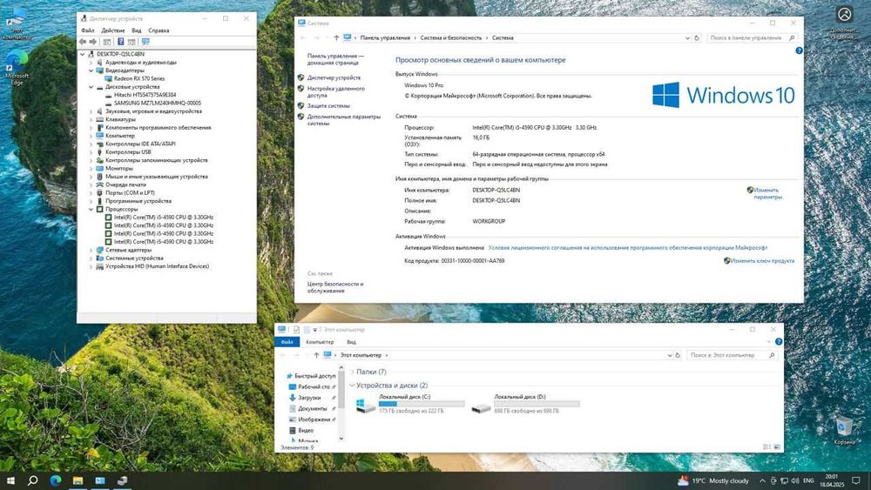Image resolution: width=871 pixels, height=490 pixels.
Task: Select Radeon RX 570 Series device
Action: click(138, 79)
